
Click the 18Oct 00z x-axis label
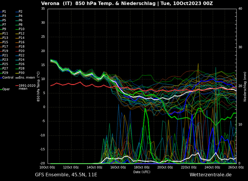click(x=141, y=167)
